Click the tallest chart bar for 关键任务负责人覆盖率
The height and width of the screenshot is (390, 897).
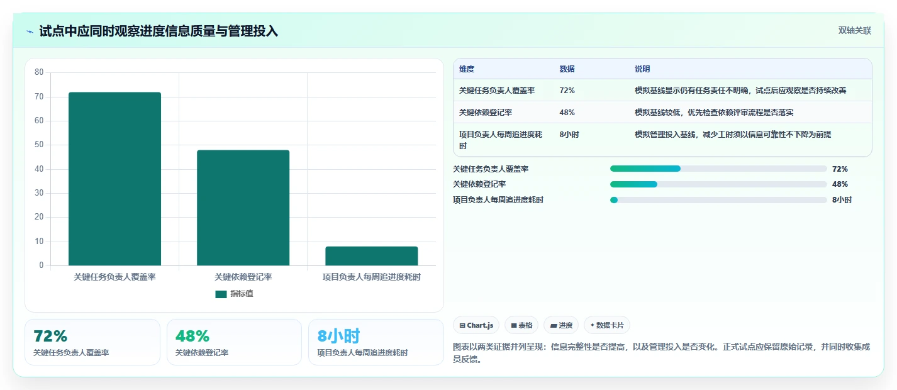click(114, 179)
